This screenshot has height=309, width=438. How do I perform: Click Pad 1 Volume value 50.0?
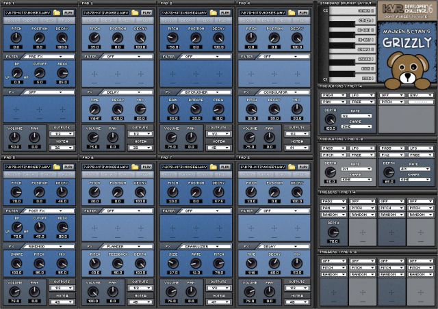pos(15,147)
